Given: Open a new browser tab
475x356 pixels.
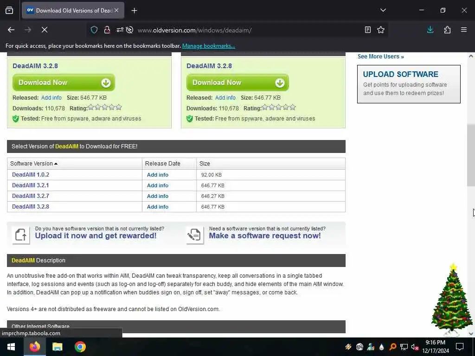Looking at the screenshot, I should click(134, 11).
